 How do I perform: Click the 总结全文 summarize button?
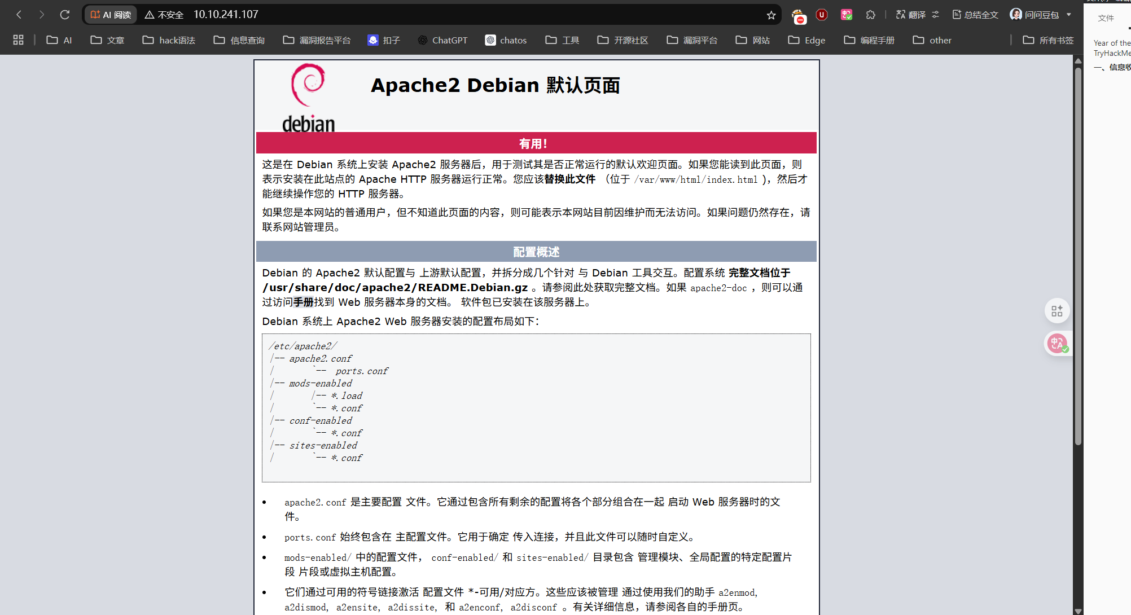975,15
